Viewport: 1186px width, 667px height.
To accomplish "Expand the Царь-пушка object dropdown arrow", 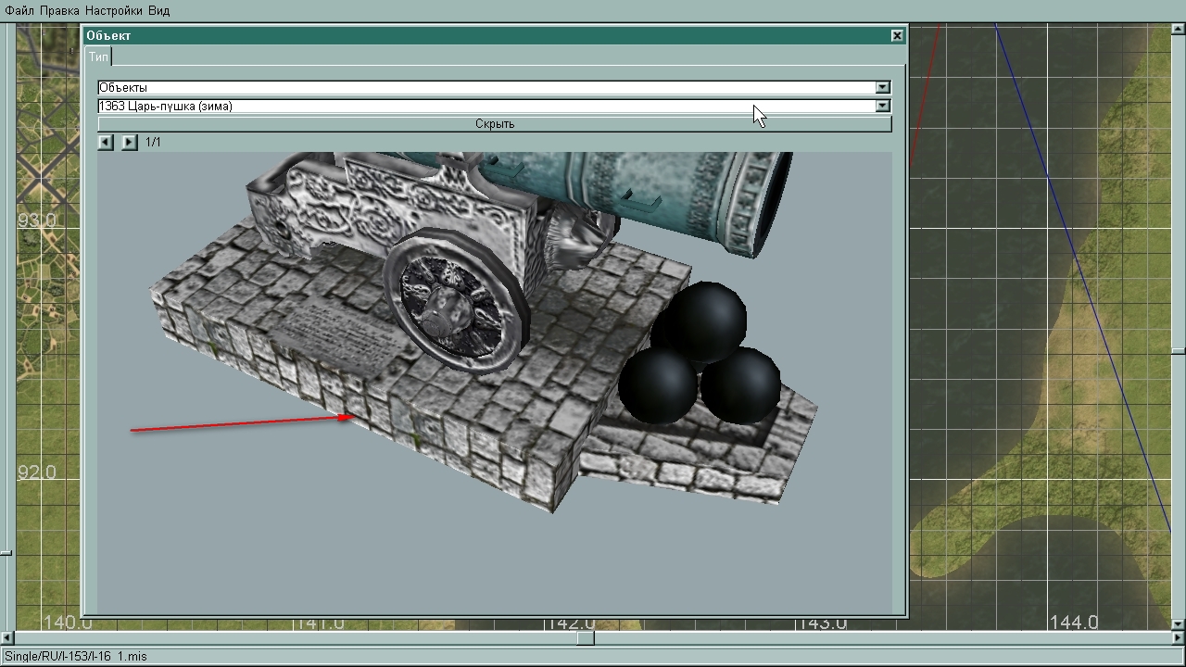I will tap(882, 106).
